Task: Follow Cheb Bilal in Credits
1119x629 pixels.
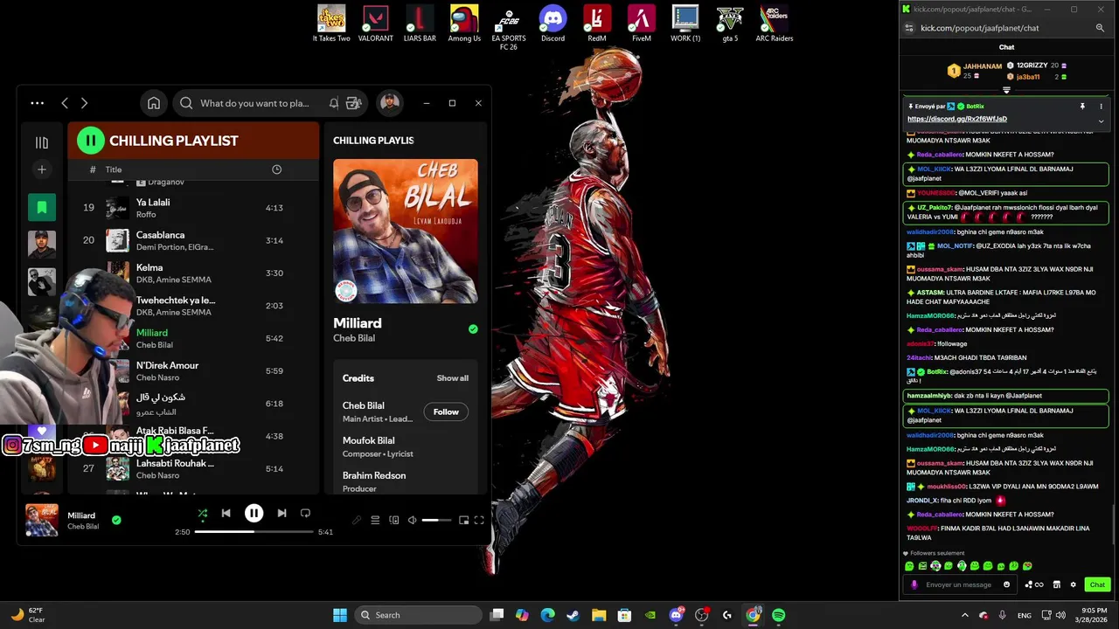Action: (446, 411)
